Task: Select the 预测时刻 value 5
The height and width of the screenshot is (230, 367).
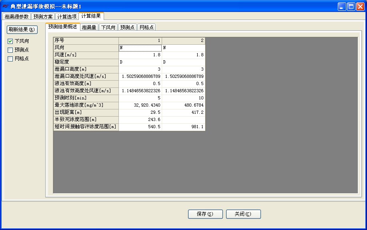Action: [x=140, y=98]
